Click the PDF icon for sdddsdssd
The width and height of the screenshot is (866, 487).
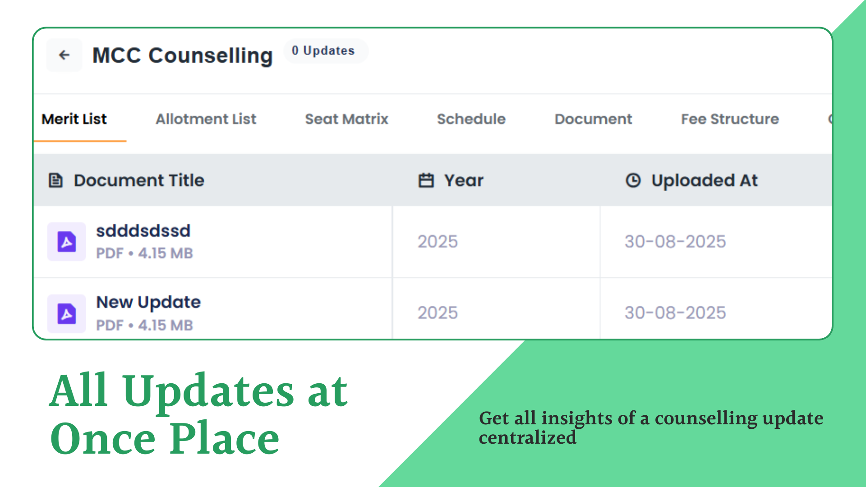tap(67, 242)
